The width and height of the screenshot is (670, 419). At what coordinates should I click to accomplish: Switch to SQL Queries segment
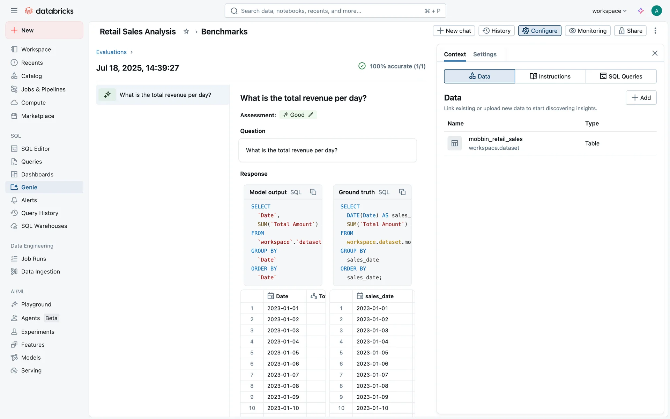[621, 76]
